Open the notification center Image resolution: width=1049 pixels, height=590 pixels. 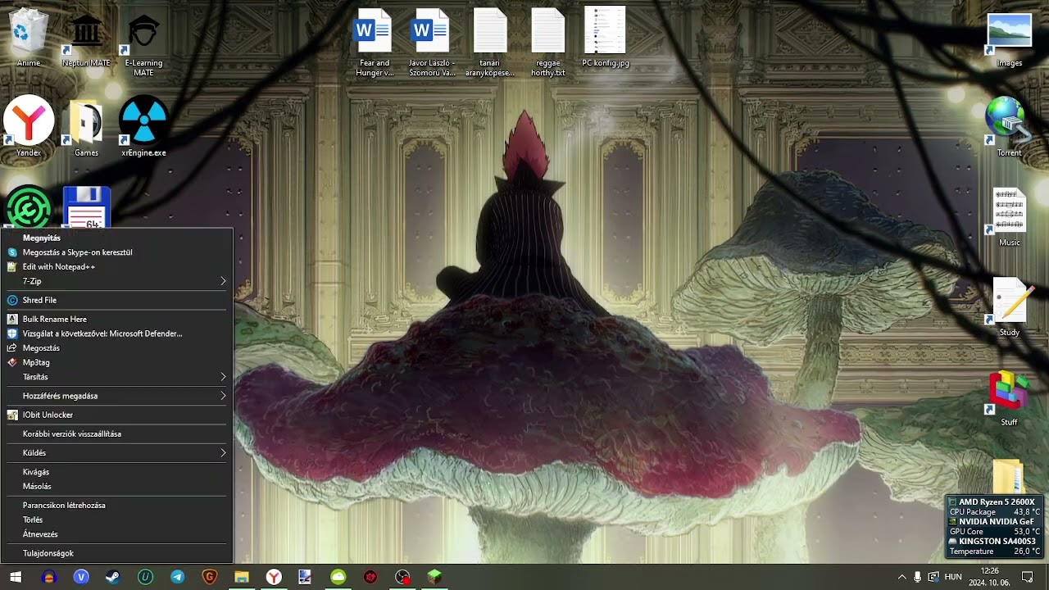pyautogui.click(x=1028, y=577)
